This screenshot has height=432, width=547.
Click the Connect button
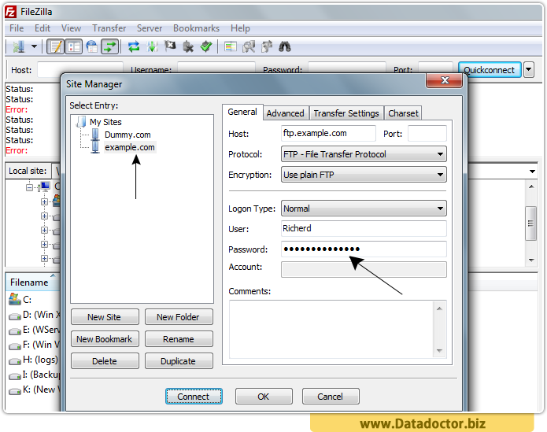click(x=194, y=397)
